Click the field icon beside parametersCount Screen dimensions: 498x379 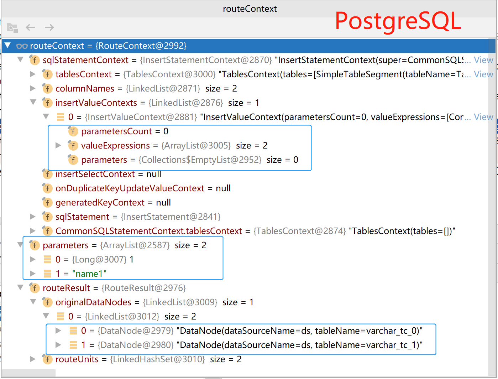point(73,131)
